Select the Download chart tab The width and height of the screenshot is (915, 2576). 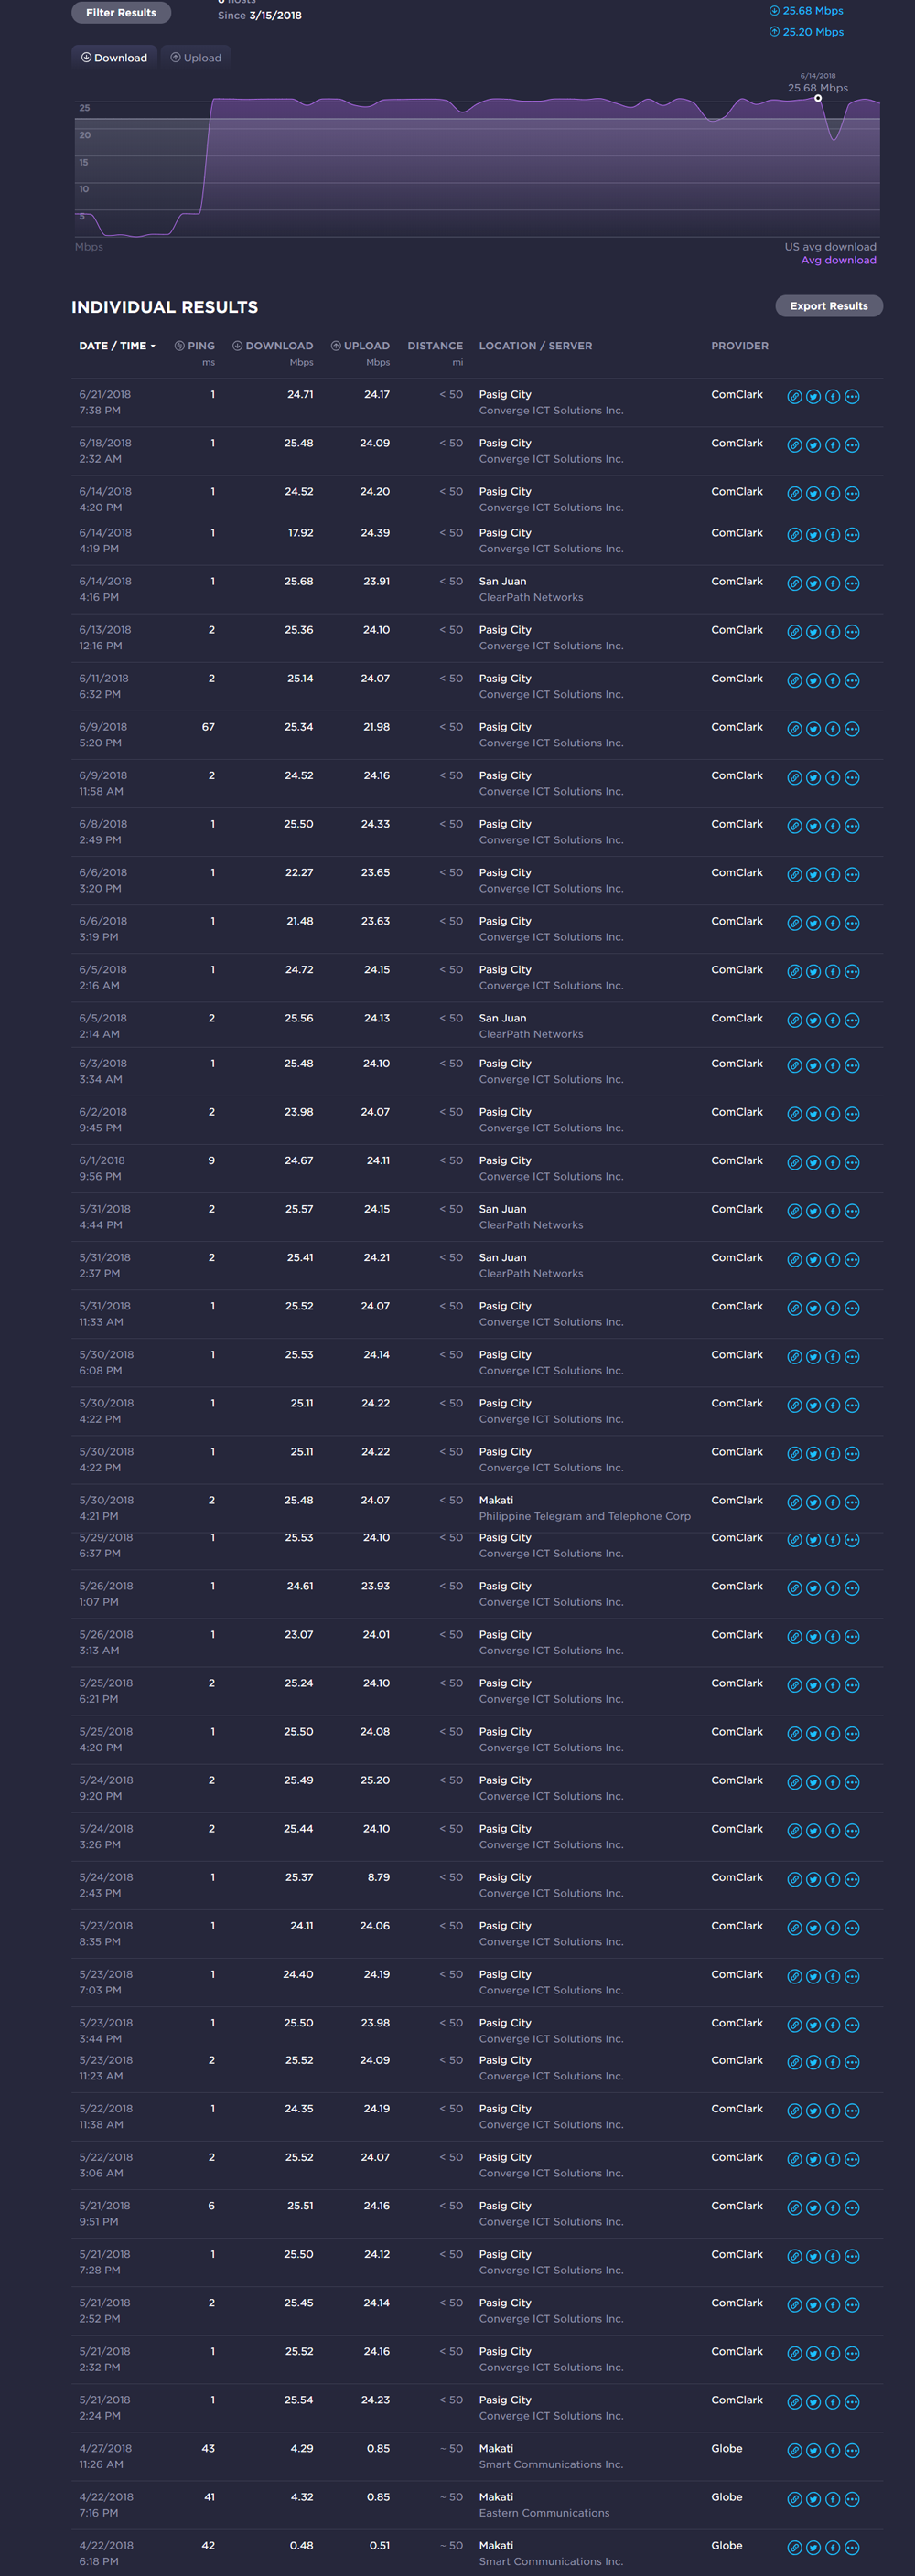pyautogui.click(x=115, y=58)
